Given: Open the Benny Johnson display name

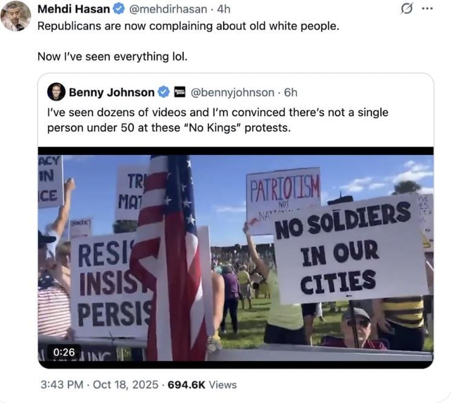Looking at the screenshot, I should 112,93.
